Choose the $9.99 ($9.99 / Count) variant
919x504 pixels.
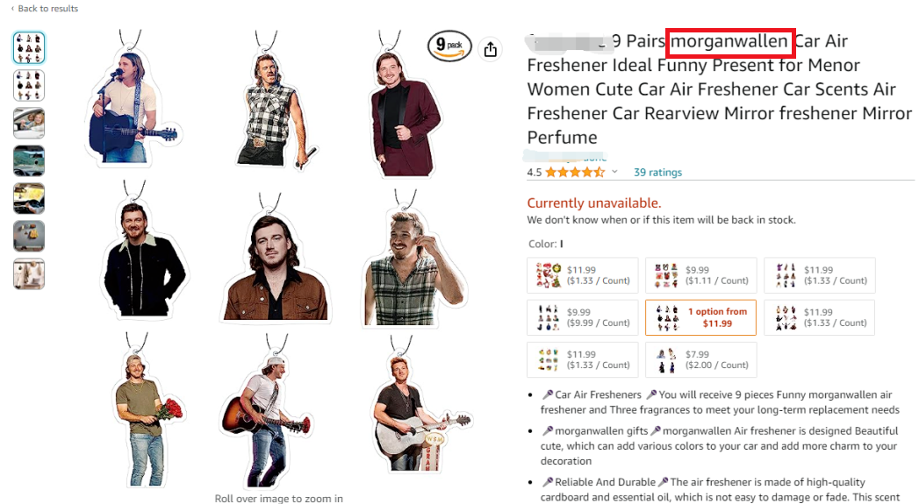582,317
